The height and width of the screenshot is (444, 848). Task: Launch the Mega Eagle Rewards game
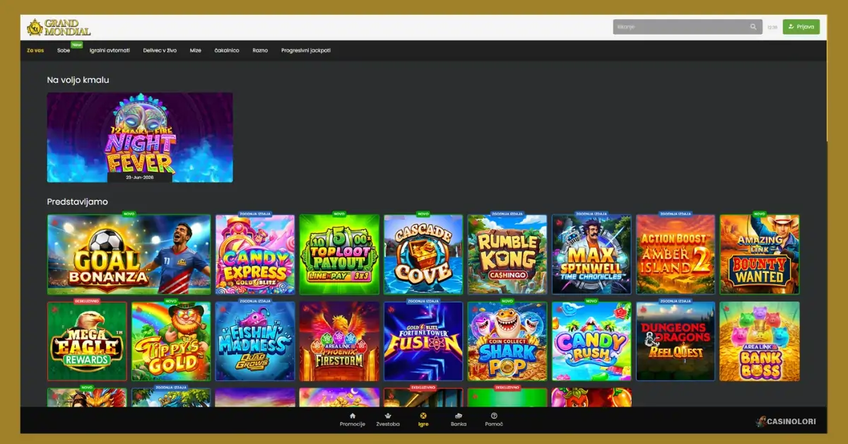click(x=87, y=341)
